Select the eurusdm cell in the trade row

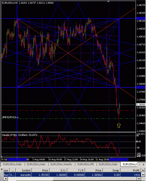coord(24,175)
